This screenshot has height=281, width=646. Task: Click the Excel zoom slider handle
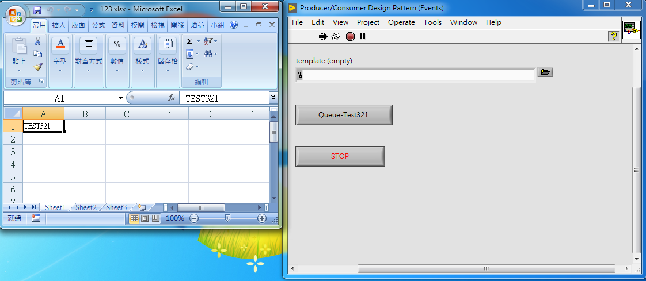[x=227, y=218]
